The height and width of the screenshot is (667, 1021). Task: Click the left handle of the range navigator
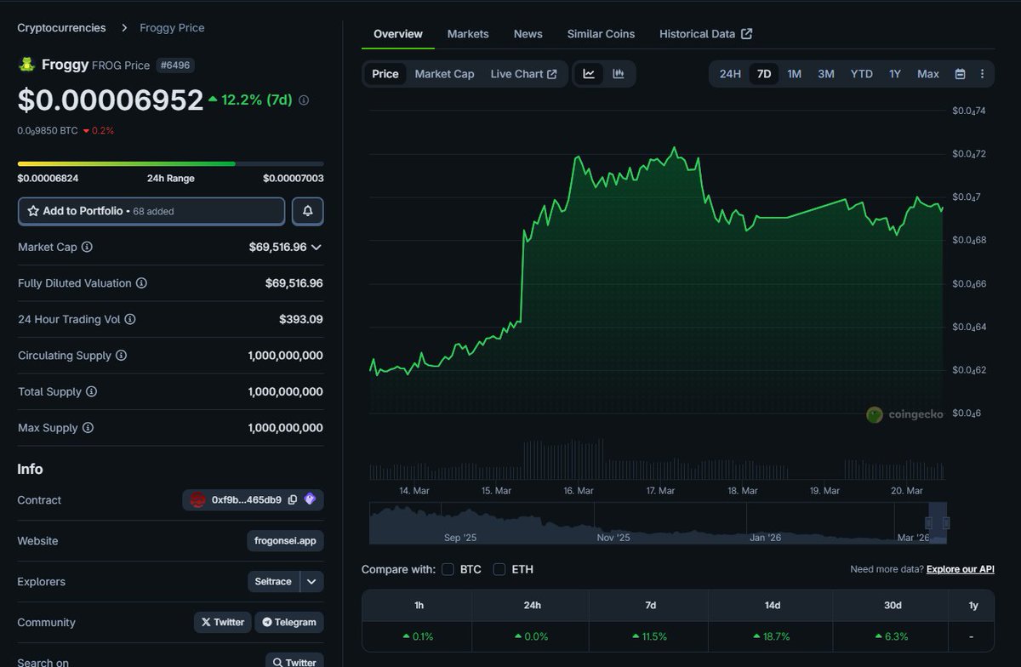[929, 522]
